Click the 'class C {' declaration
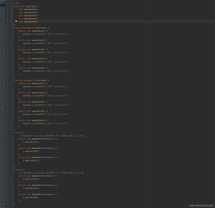This screenshot has width=215, height=208. (x=19, y=170)
